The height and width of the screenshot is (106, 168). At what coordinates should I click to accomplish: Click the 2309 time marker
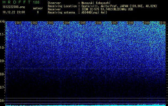[x=146, y=23]
